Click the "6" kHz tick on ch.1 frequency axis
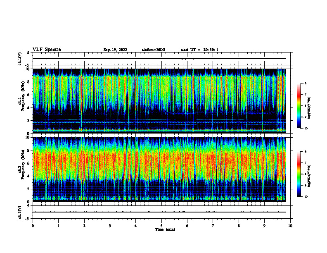The image size is (327, 253). point(29,95)
